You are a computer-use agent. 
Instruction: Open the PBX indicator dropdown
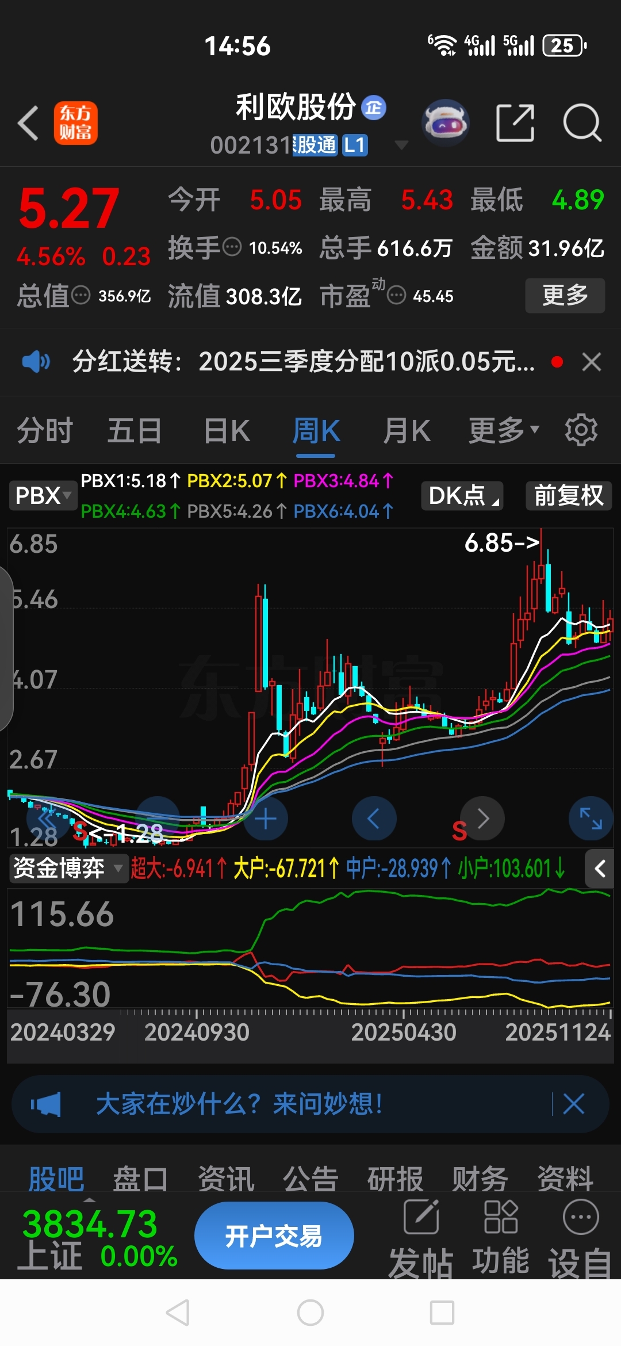43,495
